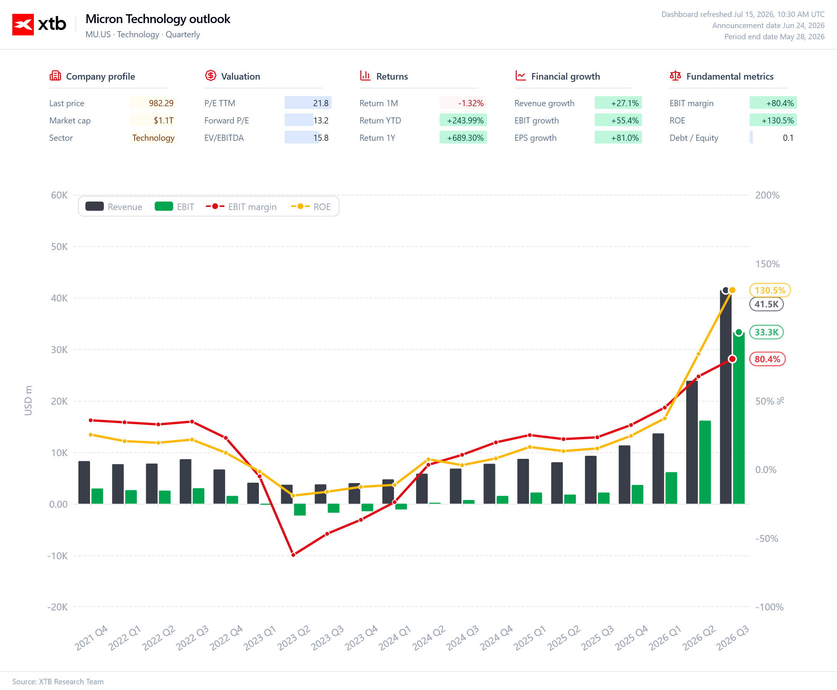Click the Announcement date Jun 24, 2026 text
The height and width of the screenshot is (690, 837).
768,25
